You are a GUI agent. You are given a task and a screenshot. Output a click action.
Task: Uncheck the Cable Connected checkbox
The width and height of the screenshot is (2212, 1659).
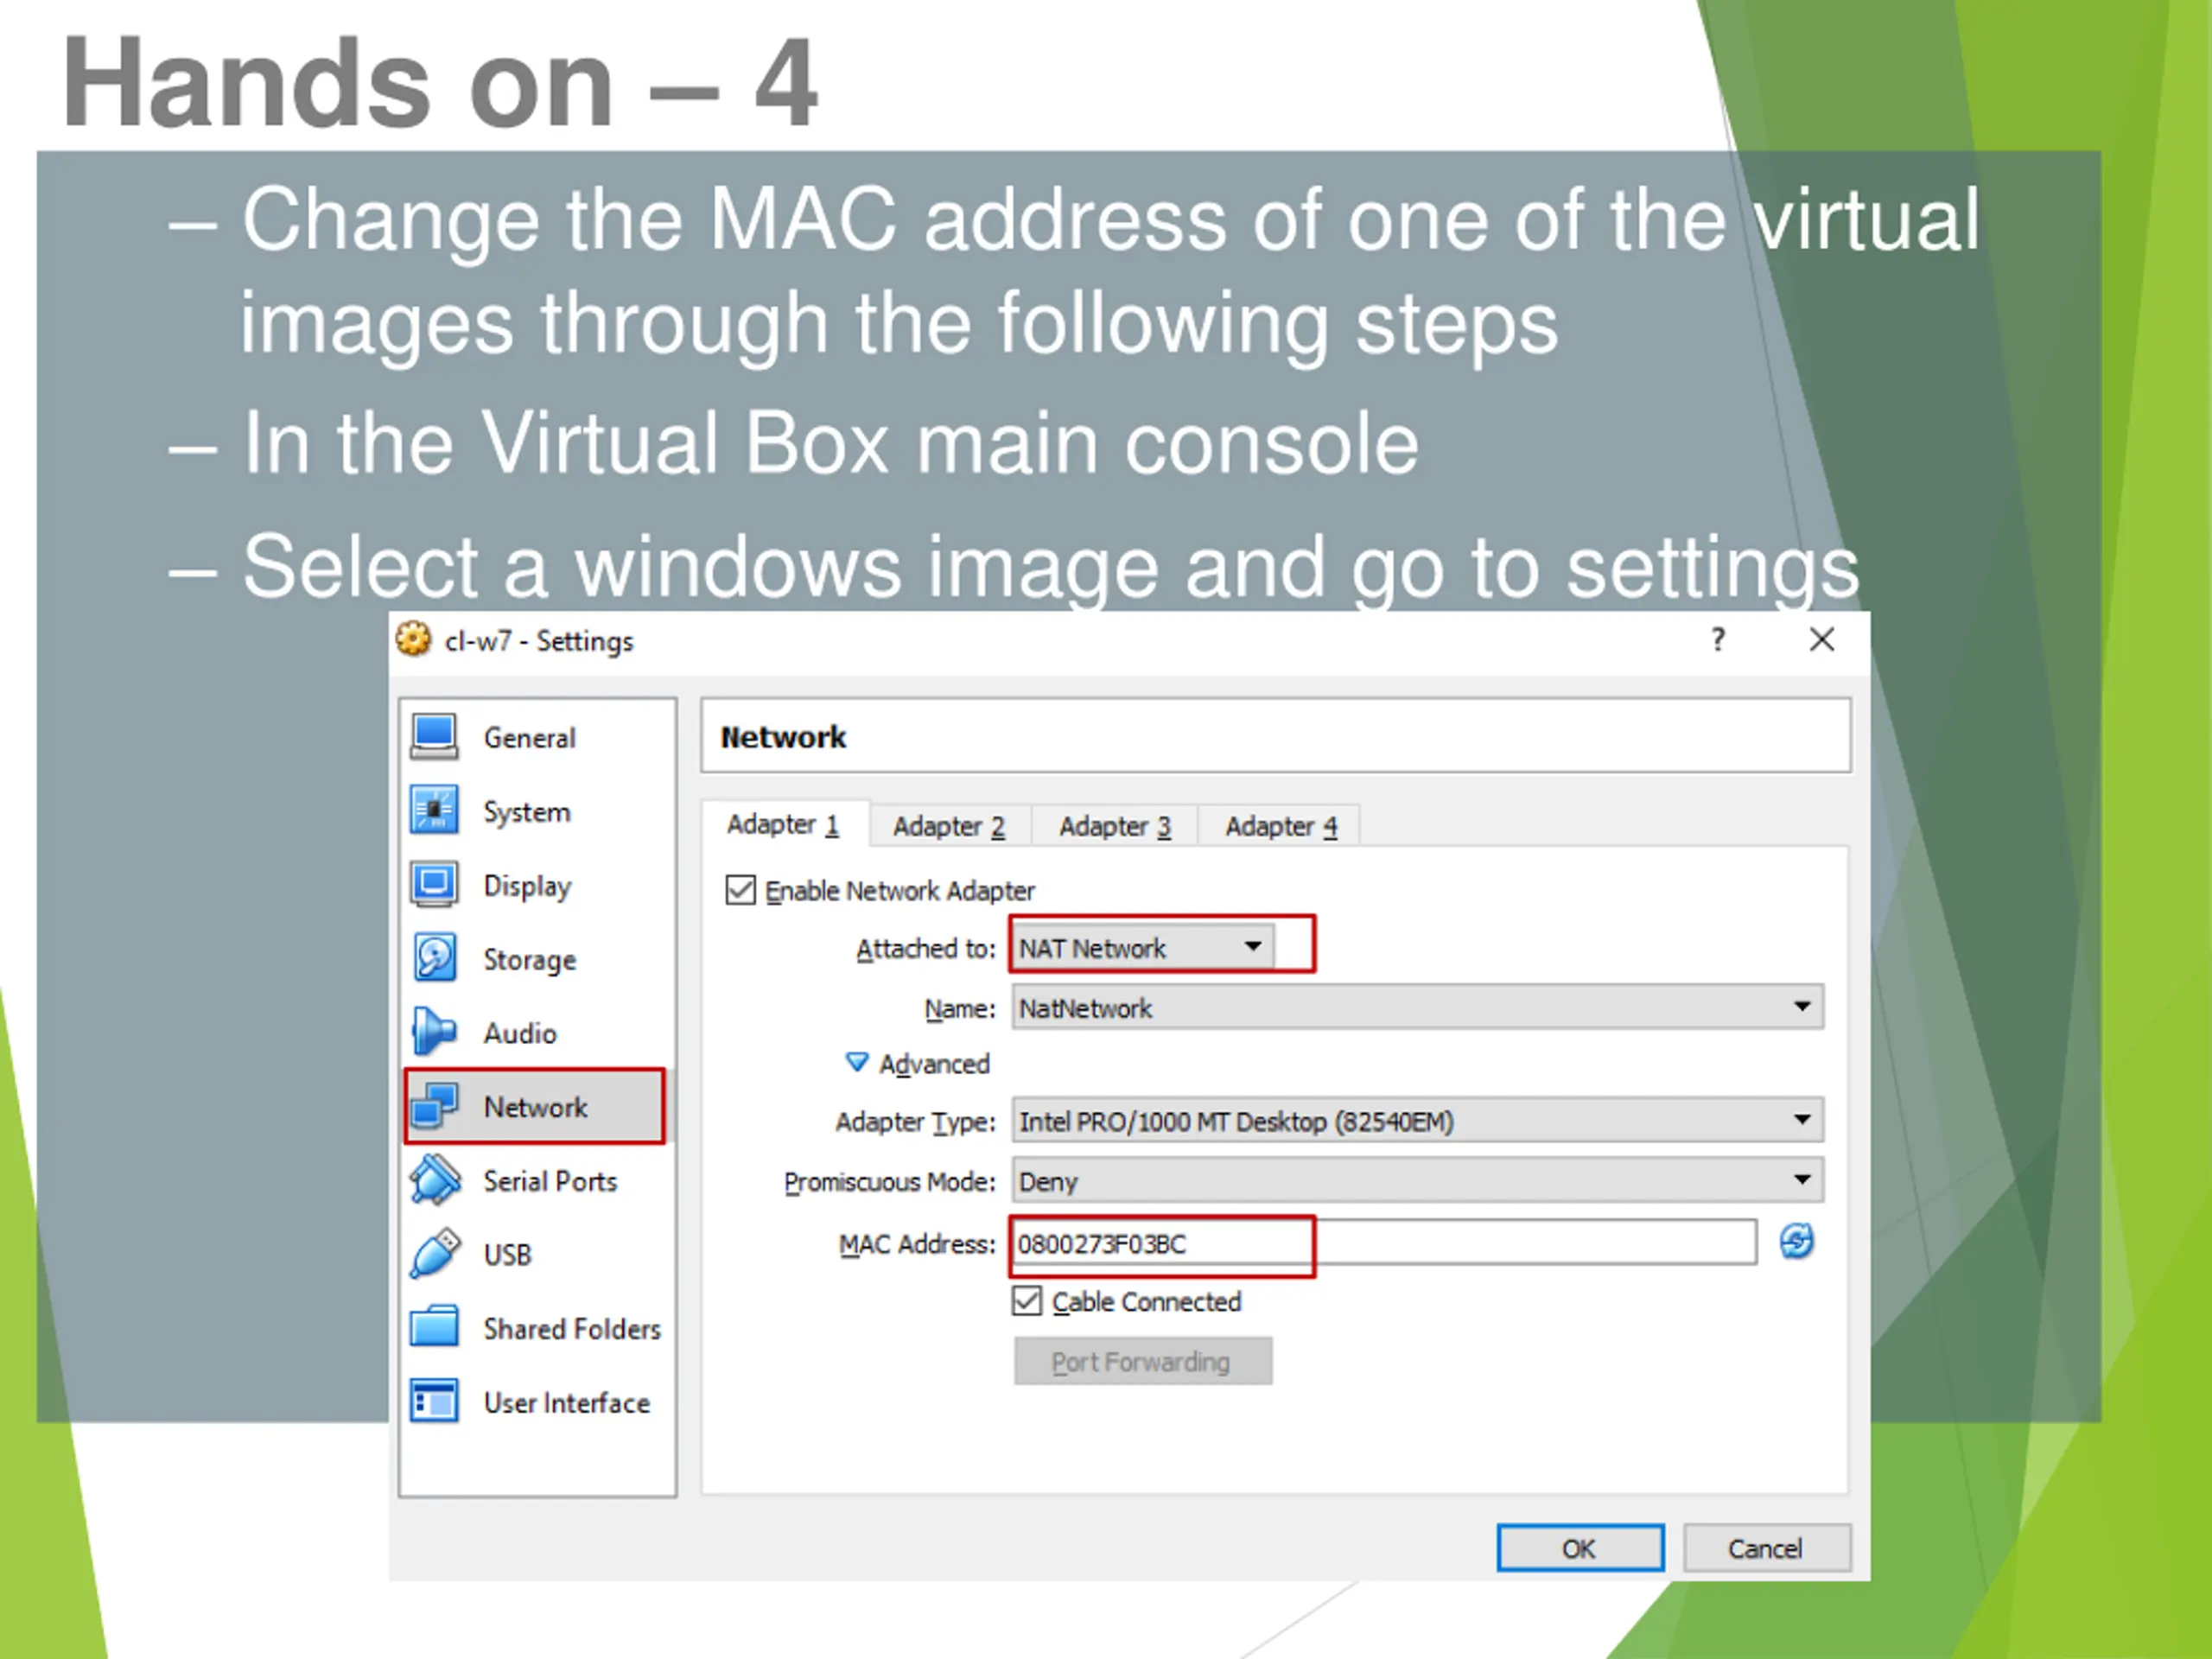(1027, 1300)
